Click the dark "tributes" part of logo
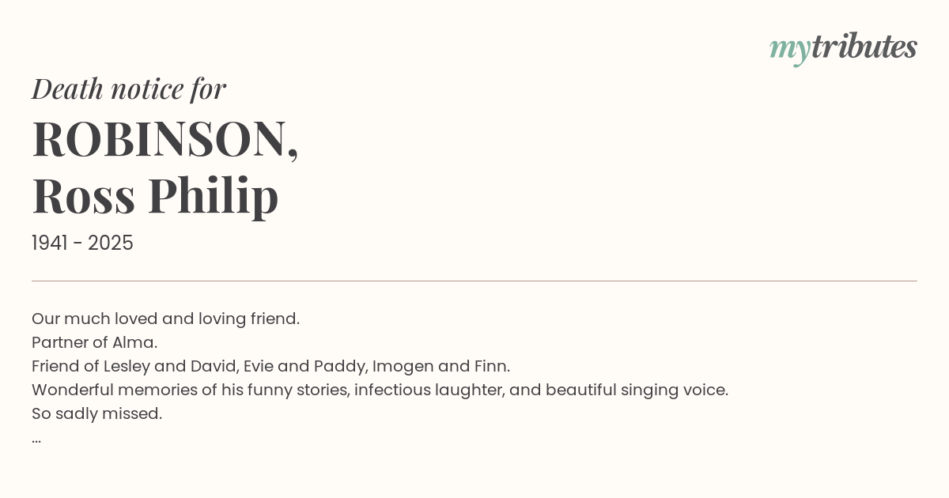The image size is (949, 498). click(x=864, y=47)
